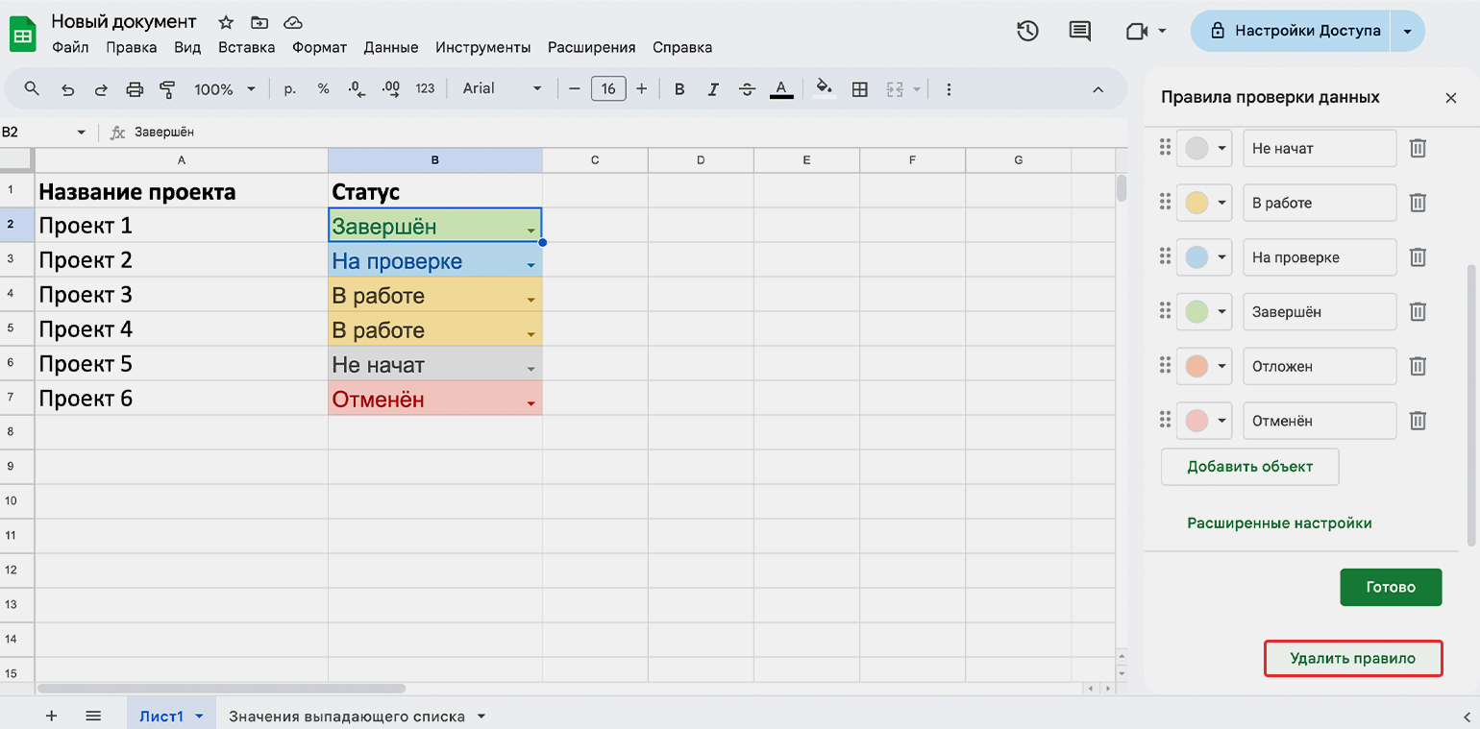The width and height of the screenshot is (1480, 729).
Task: Open the text color picker
Action: click(781, 89)
